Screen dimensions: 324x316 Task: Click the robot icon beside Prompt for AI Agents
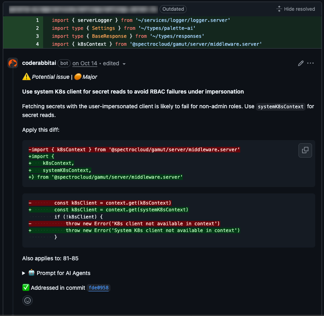coord(31,273)
